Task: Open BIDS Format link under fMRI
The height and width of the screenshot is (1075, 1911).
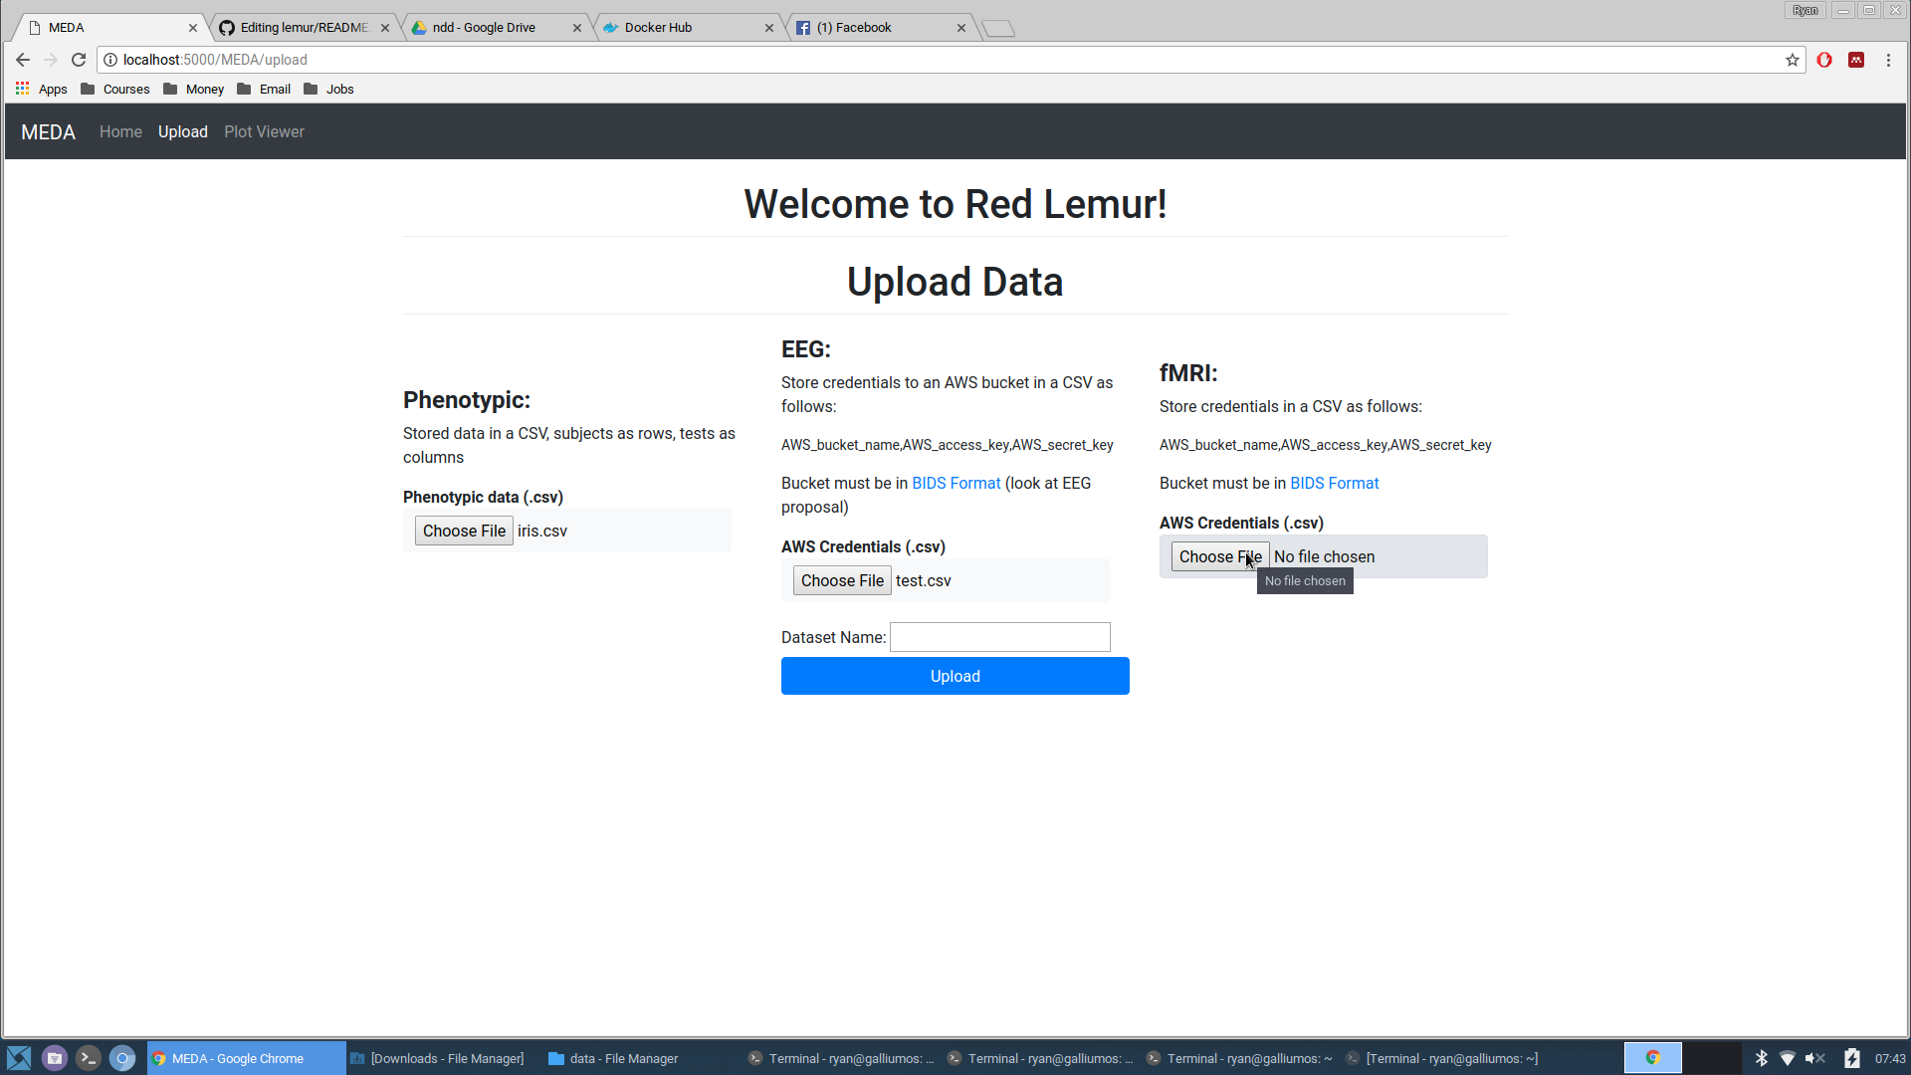Action: 1334,483
